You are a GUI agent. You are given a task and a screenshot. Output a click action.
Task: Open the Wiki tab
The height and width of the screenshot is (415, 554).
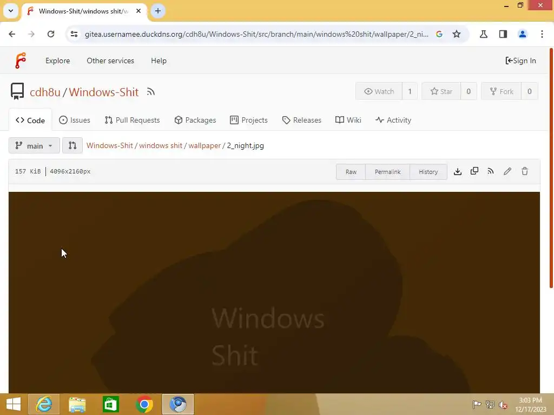348,121
